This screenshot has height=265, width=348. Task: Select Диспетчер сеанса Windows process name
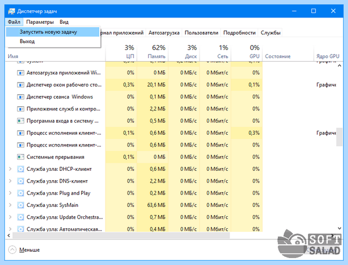(x=60, y=97)
